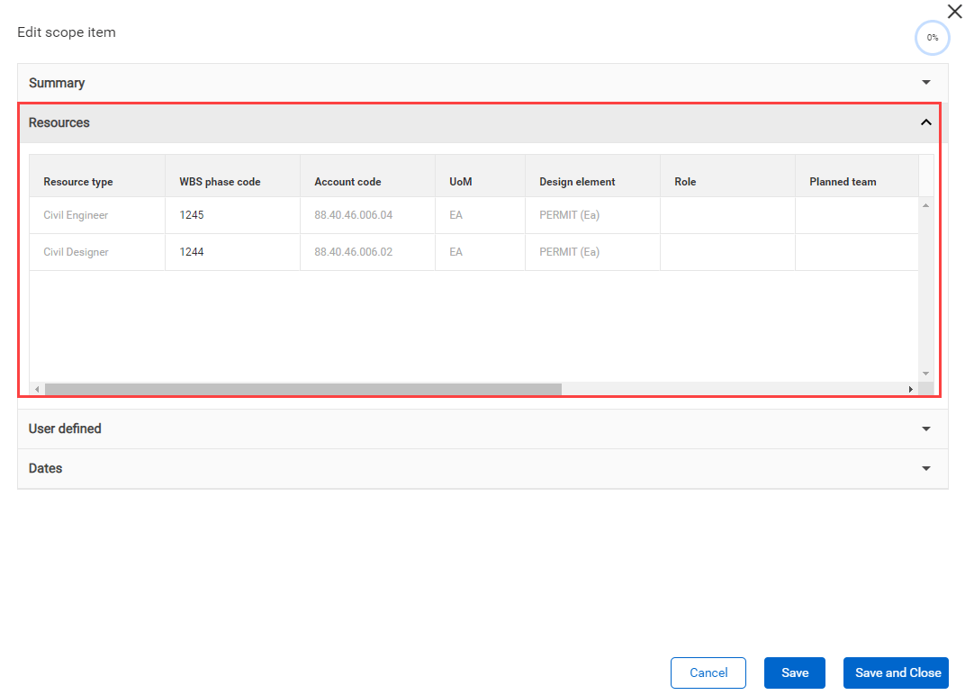The width and height of the screenshot is (965, 695).
Task: Close the Edit scope item dialog
Action: [x=954, y=11]
